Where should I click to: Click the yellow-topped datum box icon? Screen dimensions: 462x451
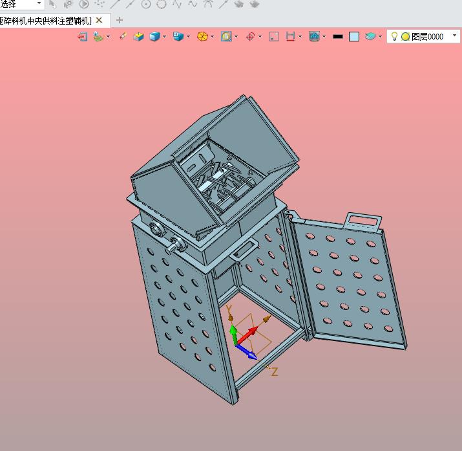point(138,37)
